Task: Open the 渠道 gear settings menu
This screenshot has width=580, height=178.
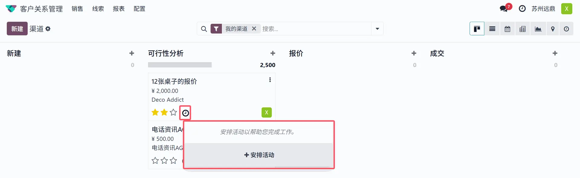Action: tap(48, 29)
